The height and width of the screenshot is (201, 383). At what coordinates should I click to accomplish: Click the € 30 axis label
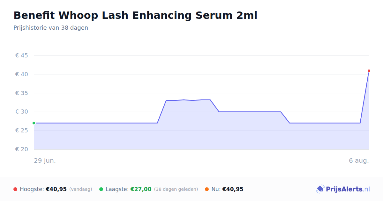22,112
